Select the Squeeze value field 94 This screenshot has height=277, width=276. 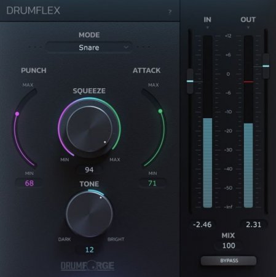[89, 170]
